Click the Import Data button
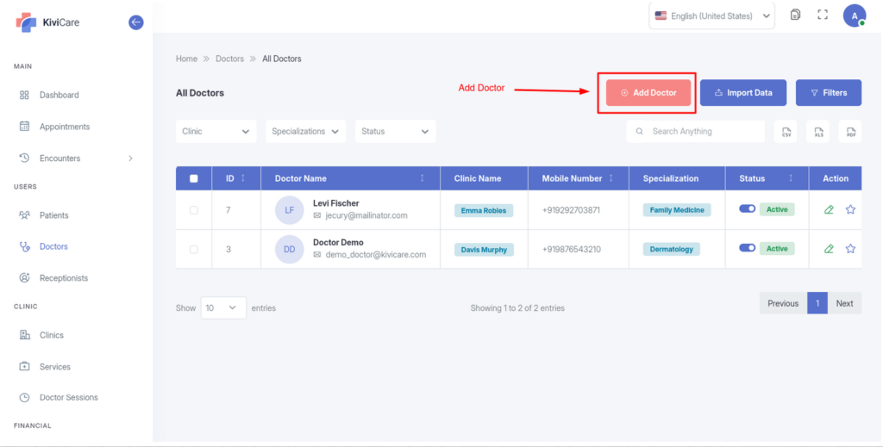 pos(742,93)
